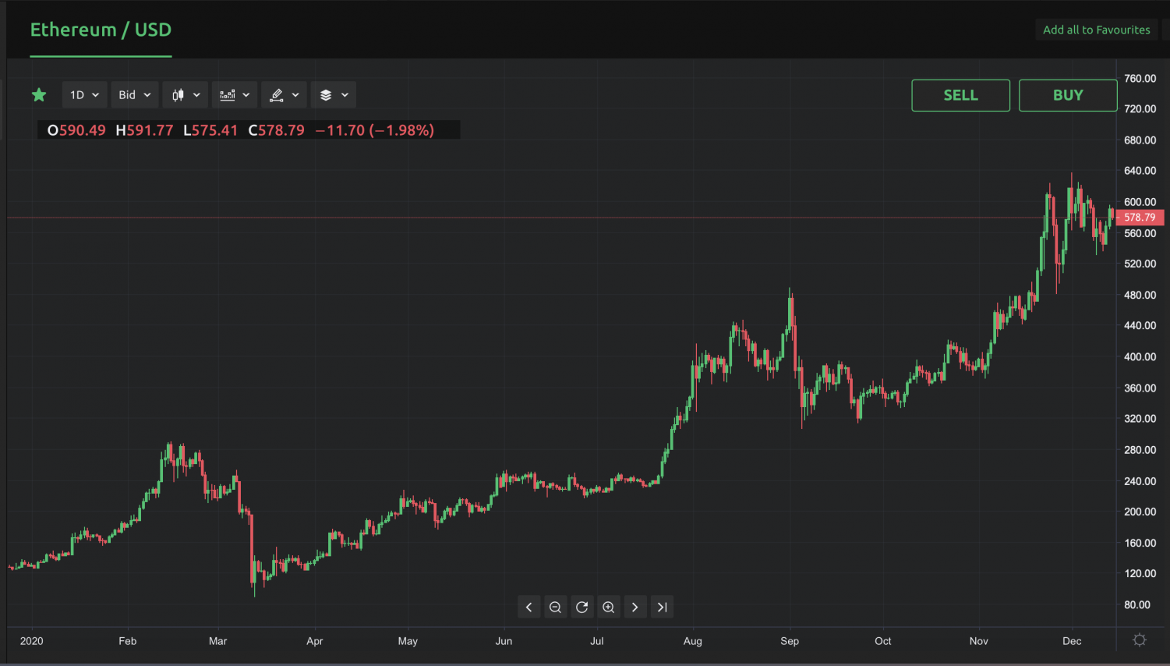Expand the chart type dropdown arrow

pyautogui.click(x=196, y=95)
